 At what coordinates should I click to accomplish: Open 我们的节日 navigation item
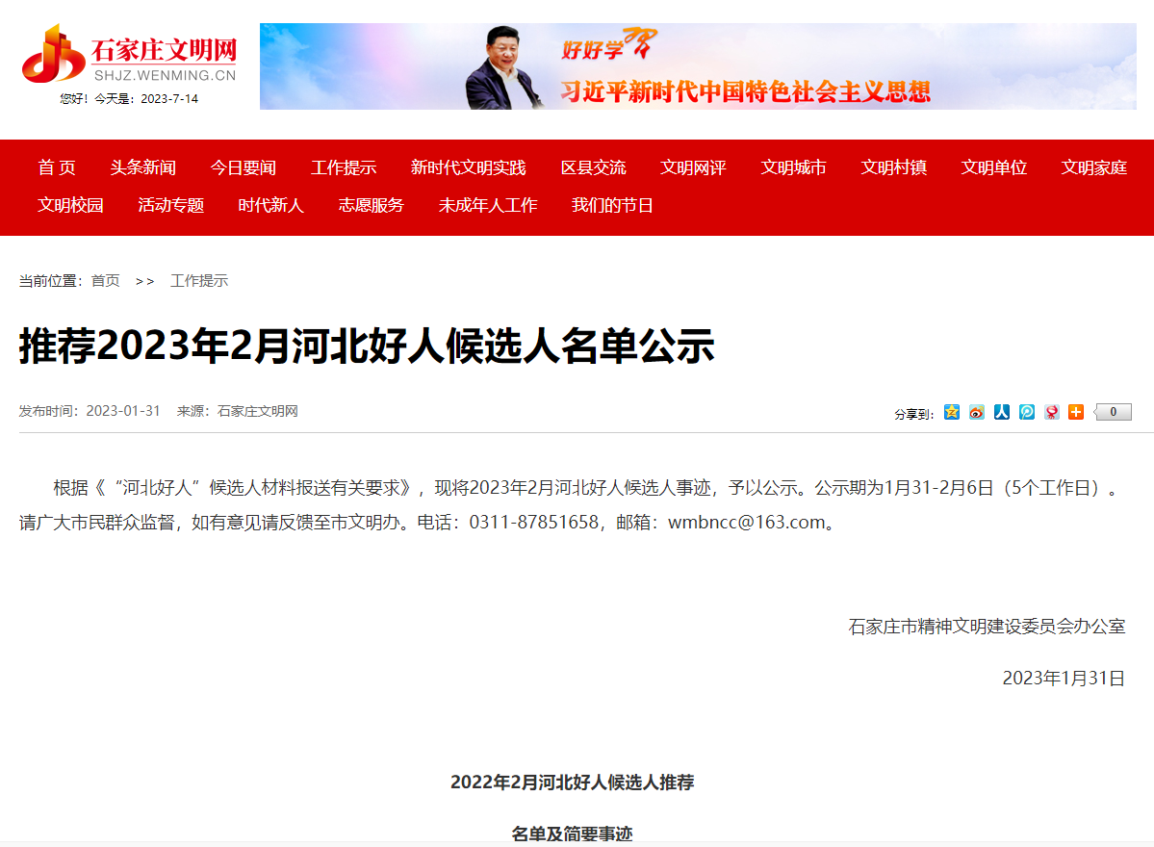click(x=612, y=205)
